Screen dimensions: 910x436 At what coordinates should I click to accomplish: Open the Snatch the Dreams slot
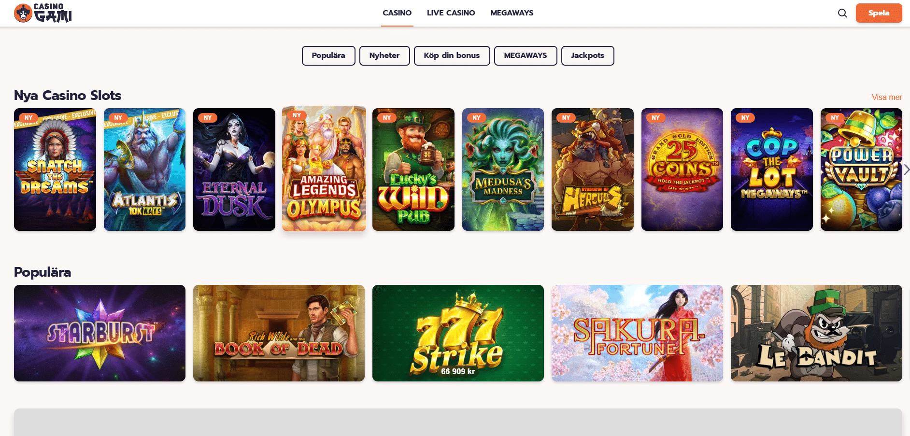pyautogui.click(x=55, y=169)
